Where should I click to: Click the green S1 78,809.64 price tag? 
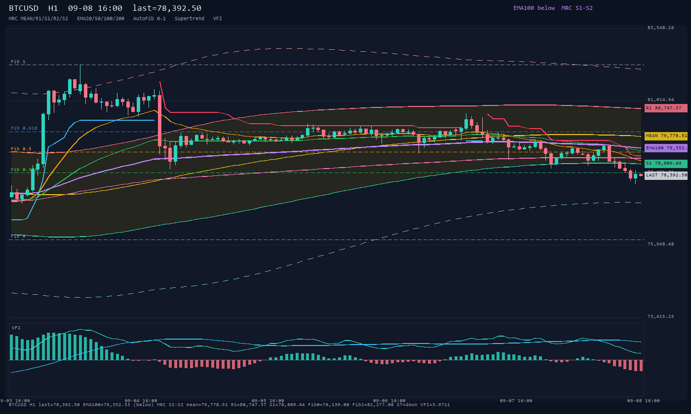(666, 163)
